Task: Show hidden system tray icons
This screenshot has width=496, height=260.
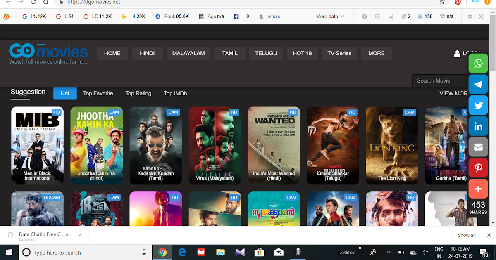Action: click(388, 252)
